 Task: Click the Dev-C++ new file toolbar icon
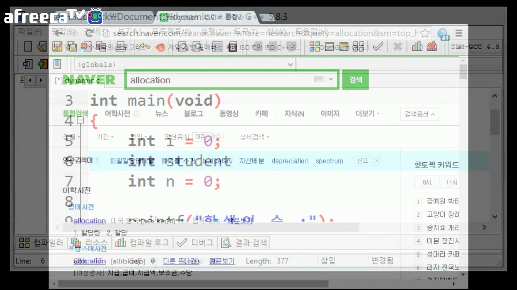[28, 46]
